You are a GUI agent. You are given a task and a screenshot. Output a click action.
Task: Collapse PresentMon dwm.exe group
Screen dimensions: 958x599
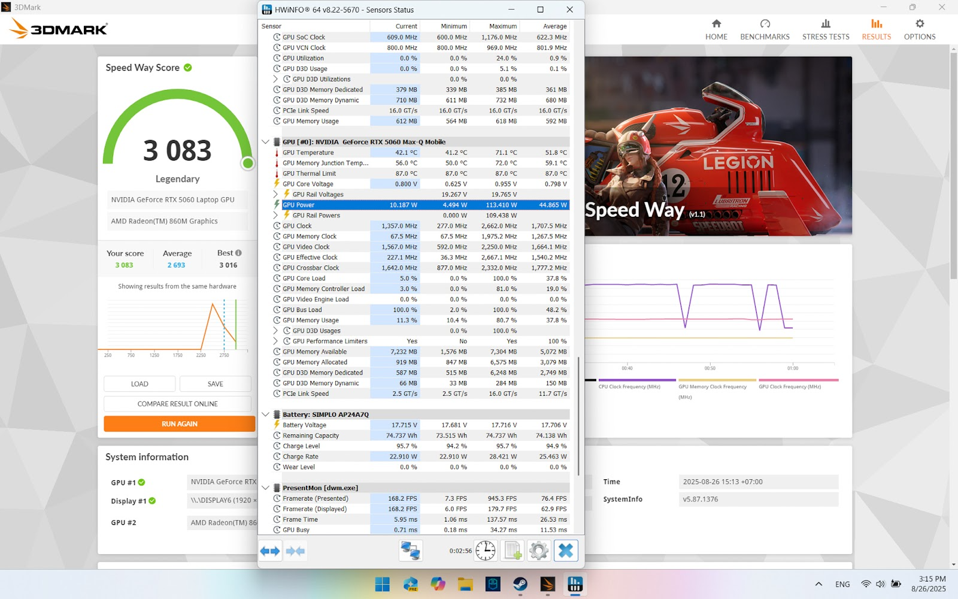266,488
